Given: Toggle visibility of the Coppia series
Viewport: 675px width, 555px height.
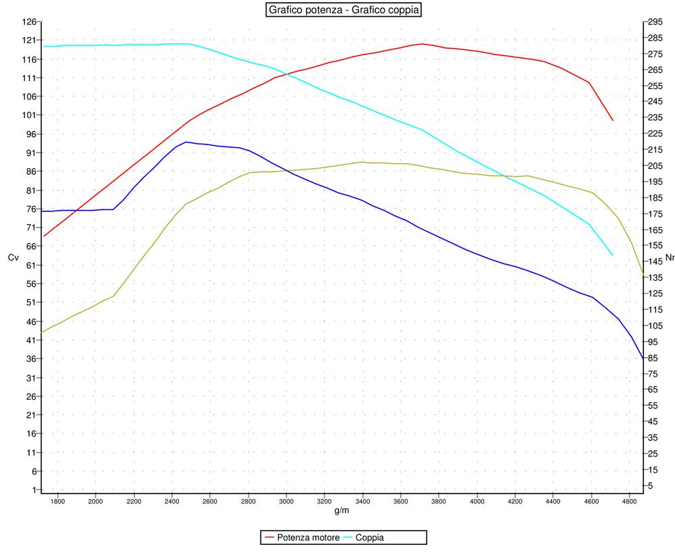Looking at the screenshot, I should point(371,537).
